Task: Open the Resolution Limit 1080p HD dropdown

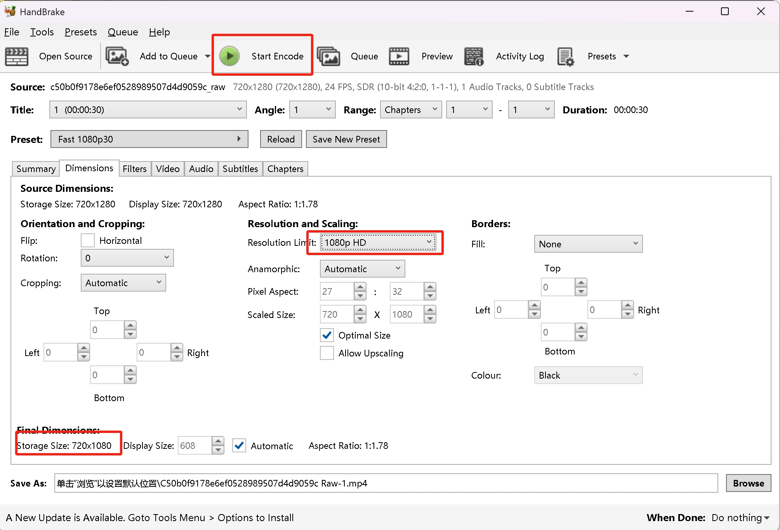Action: point(378,243)
